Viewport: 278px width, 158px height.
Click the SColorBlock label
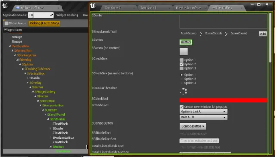tap(100, 99)
